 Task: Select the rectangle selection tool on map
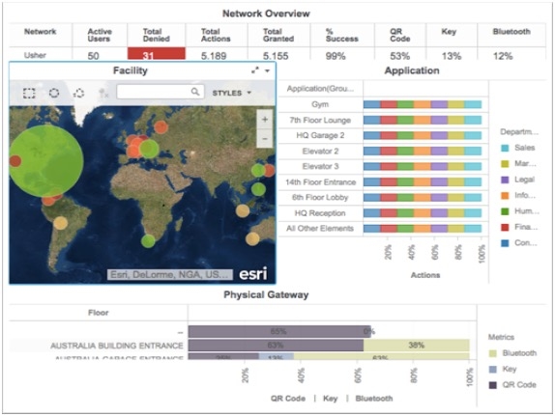(x=29, y=93)
